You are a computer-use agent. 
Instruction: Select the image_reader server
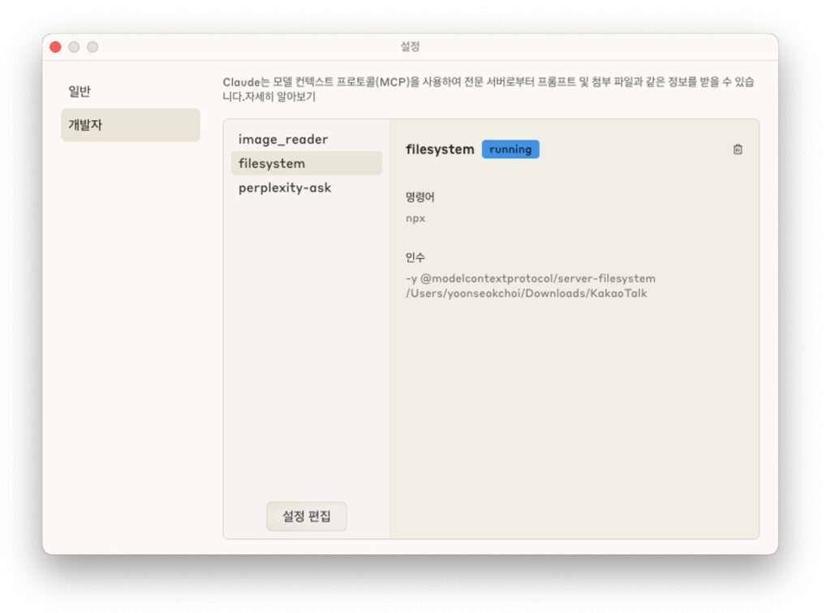(x=283, y=140)
